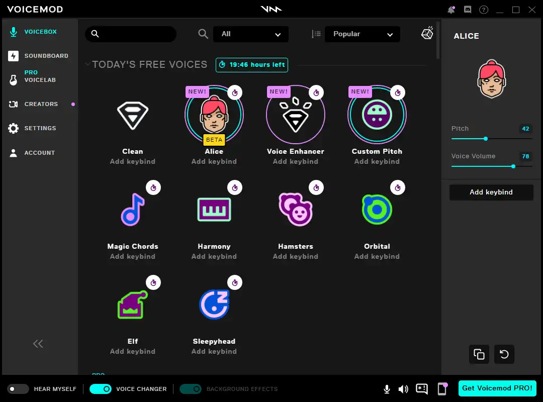The image size is (543, 402).
Task: Click the random voice dice icon
Action: [x=427, y=33]
